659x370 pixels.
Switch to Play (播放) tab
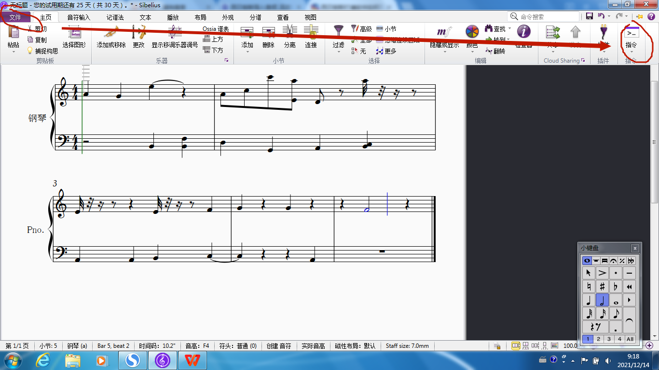pos(173,17)
